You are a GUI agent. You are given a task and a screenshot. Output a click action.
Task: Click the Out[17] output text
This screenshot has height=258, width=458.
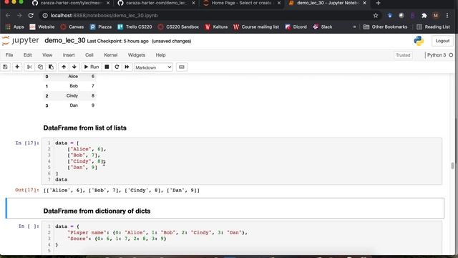tap(122, 191)
